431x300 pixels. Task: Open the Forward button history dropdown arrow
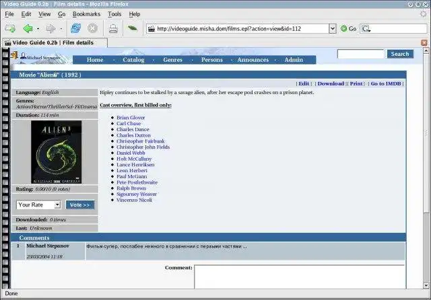61,28
